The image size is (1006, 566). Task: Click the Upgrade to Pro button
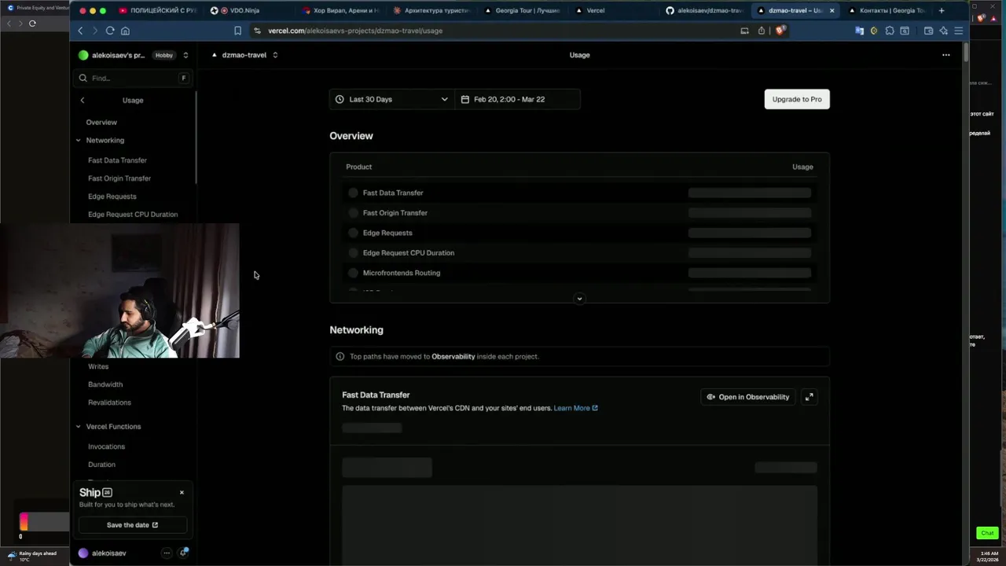[797, 99]
